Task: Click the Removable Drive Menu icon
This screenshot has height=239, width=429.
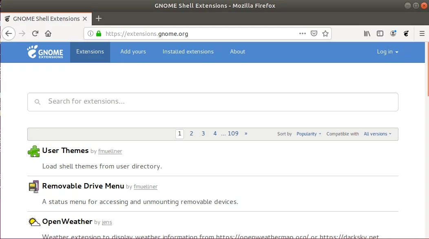Action: pos(34,187)
